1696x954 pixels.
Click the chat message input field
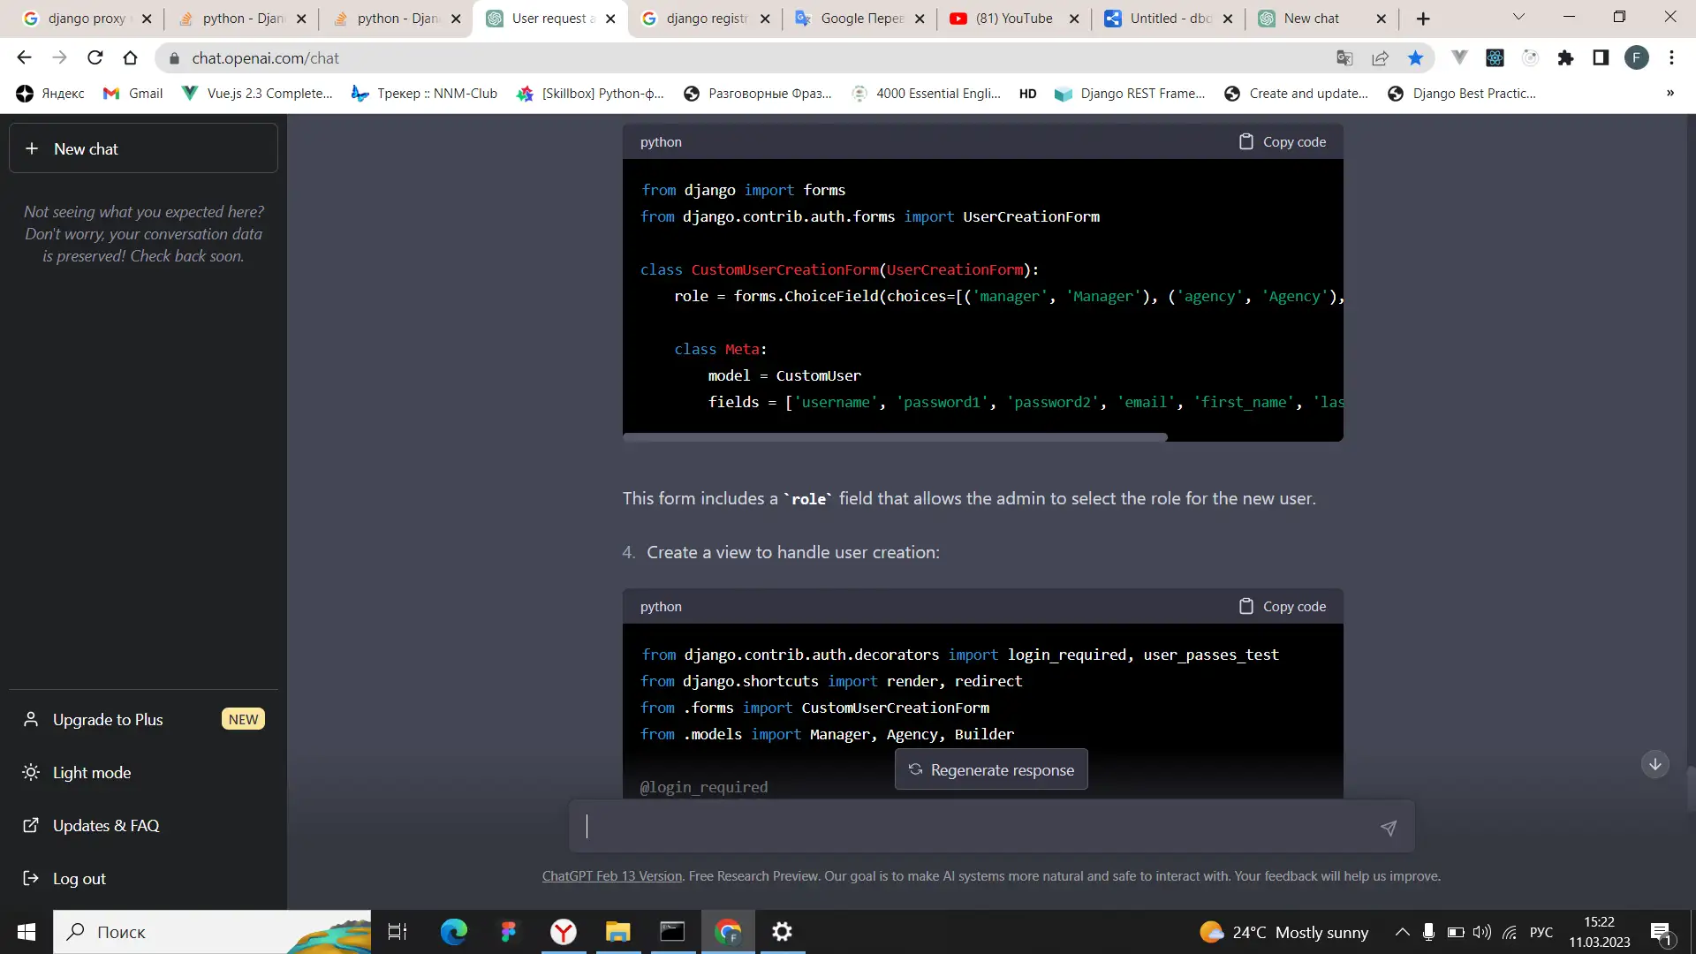(972, 827)
